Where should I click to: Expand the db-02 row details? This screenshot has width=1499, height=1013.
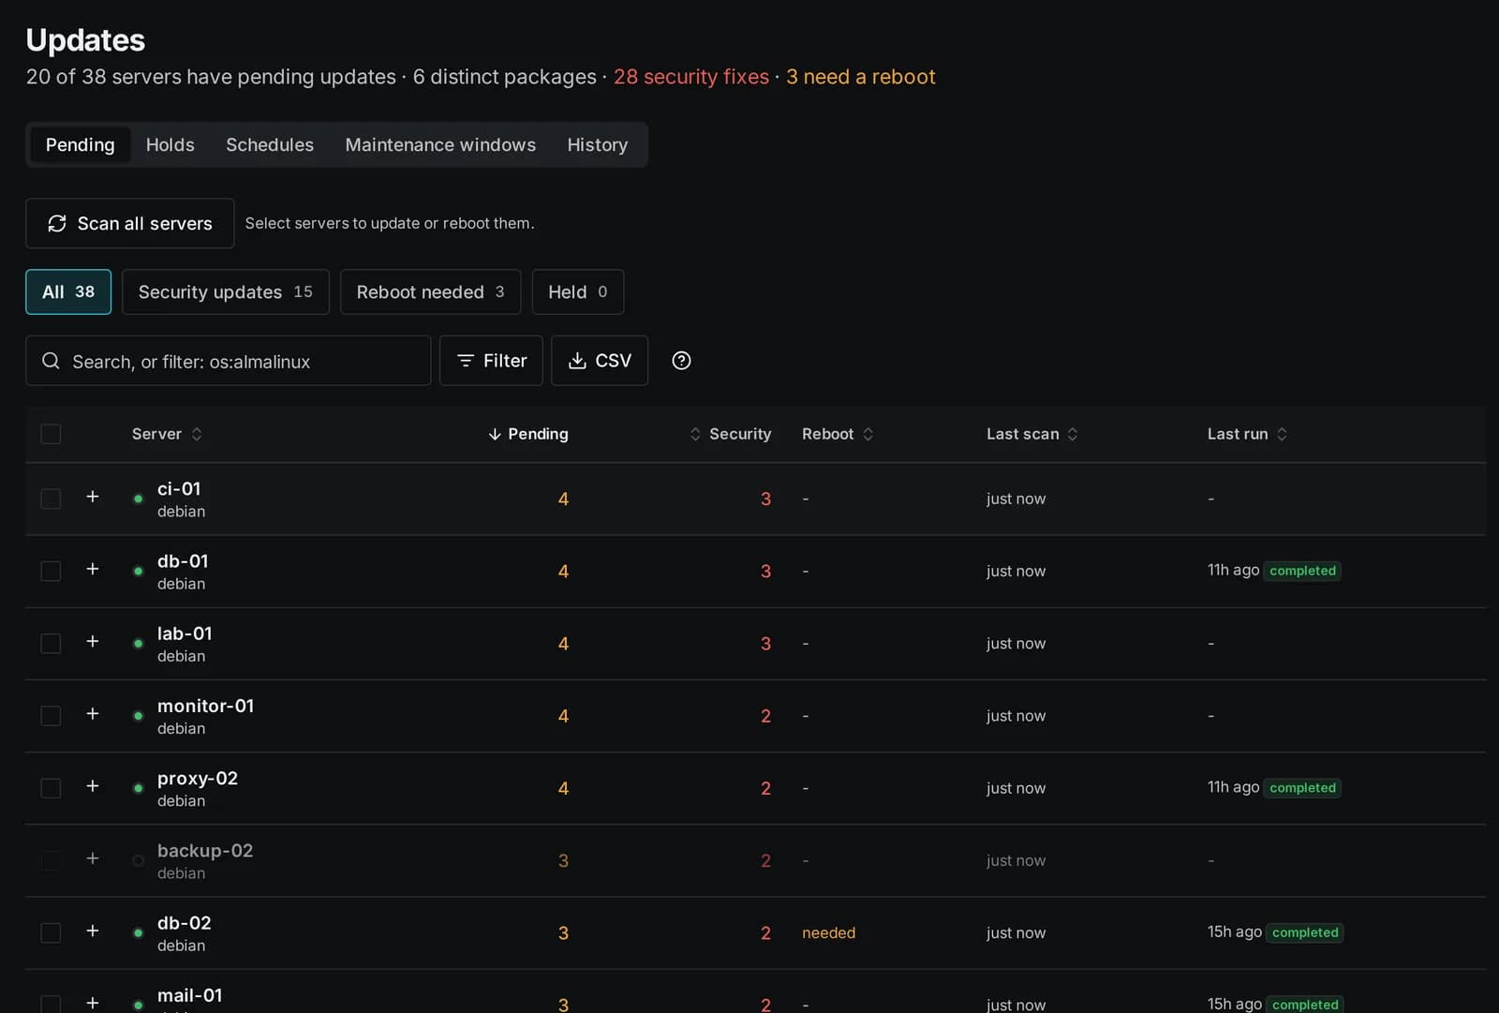(93, 931)
